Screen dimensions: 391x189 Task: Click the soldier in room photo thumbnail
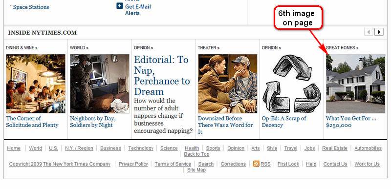coord(100,84)
